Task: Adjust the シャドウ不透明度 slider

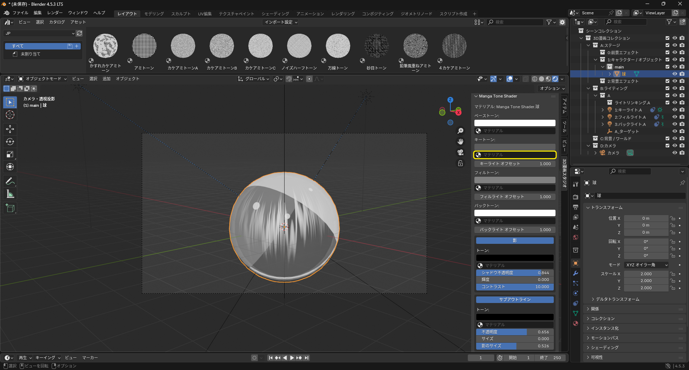Action: tap(515, 273)
